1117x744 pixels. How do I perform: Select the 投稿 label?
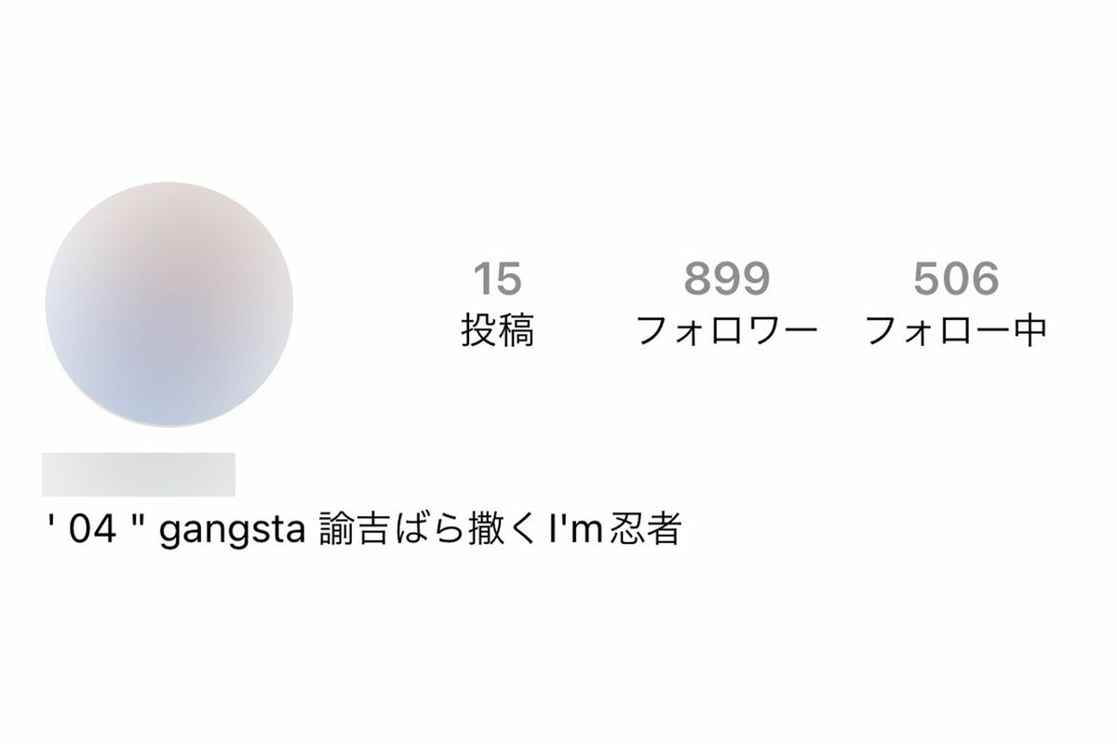coord(498,330)
